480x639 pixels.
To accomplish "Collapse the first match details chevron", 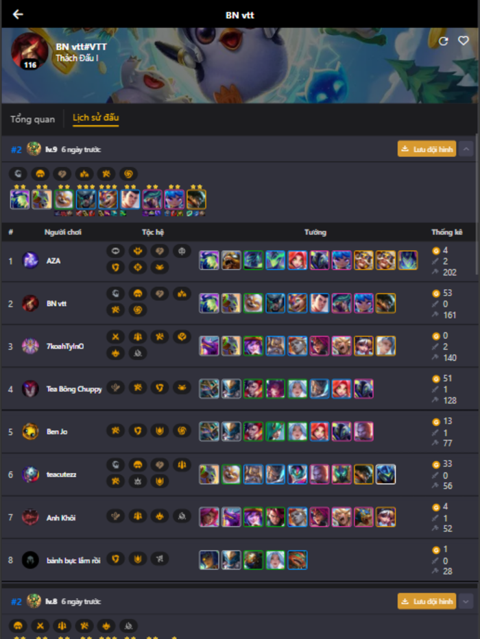I will (466, 149).
